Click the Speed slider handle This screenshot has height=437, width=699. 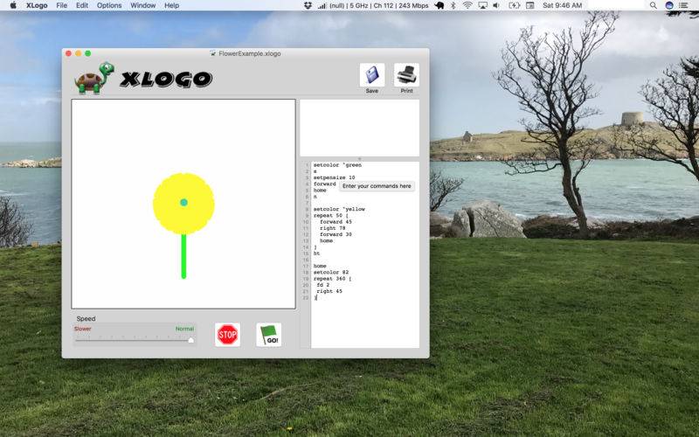[190, 340]
